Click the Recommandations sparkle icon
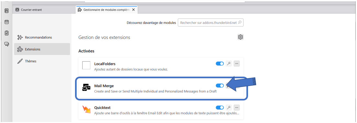Viewport: 357px width, 123px height. tap(20, 37)
